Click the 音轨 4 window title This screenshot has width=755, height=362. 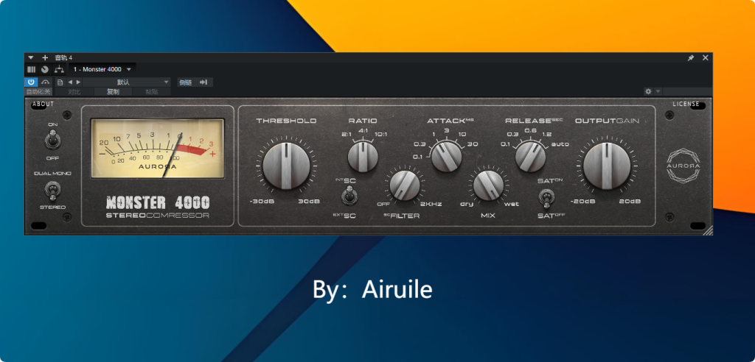[x=63, y=57]
